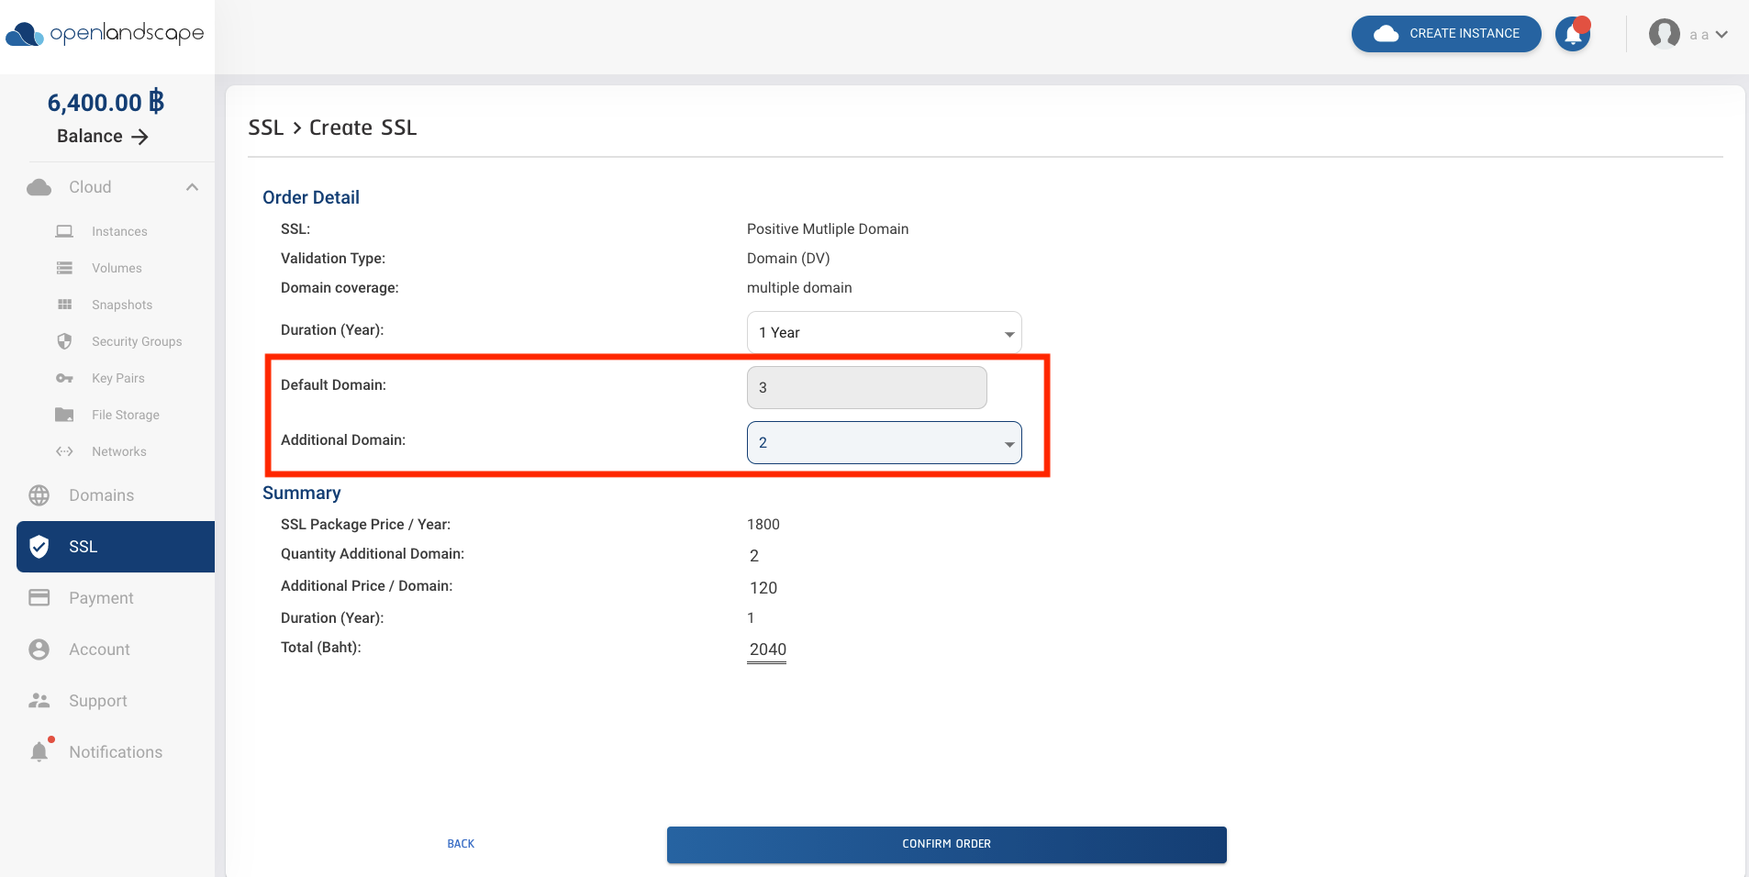Change the Additional Domain dropdown value
Image resolution: width=1749 pixels, height=877 pixels.
(x=883, y=442)
